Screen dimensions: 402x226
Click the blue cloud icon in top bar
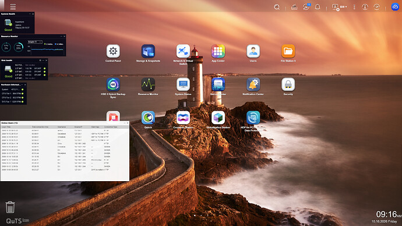pyautogui.click(x=395, y=7)
